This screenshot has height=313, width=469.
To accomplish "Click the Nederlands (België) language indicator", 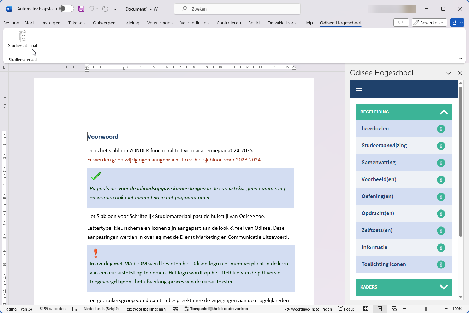I will [x=101, y=309].
